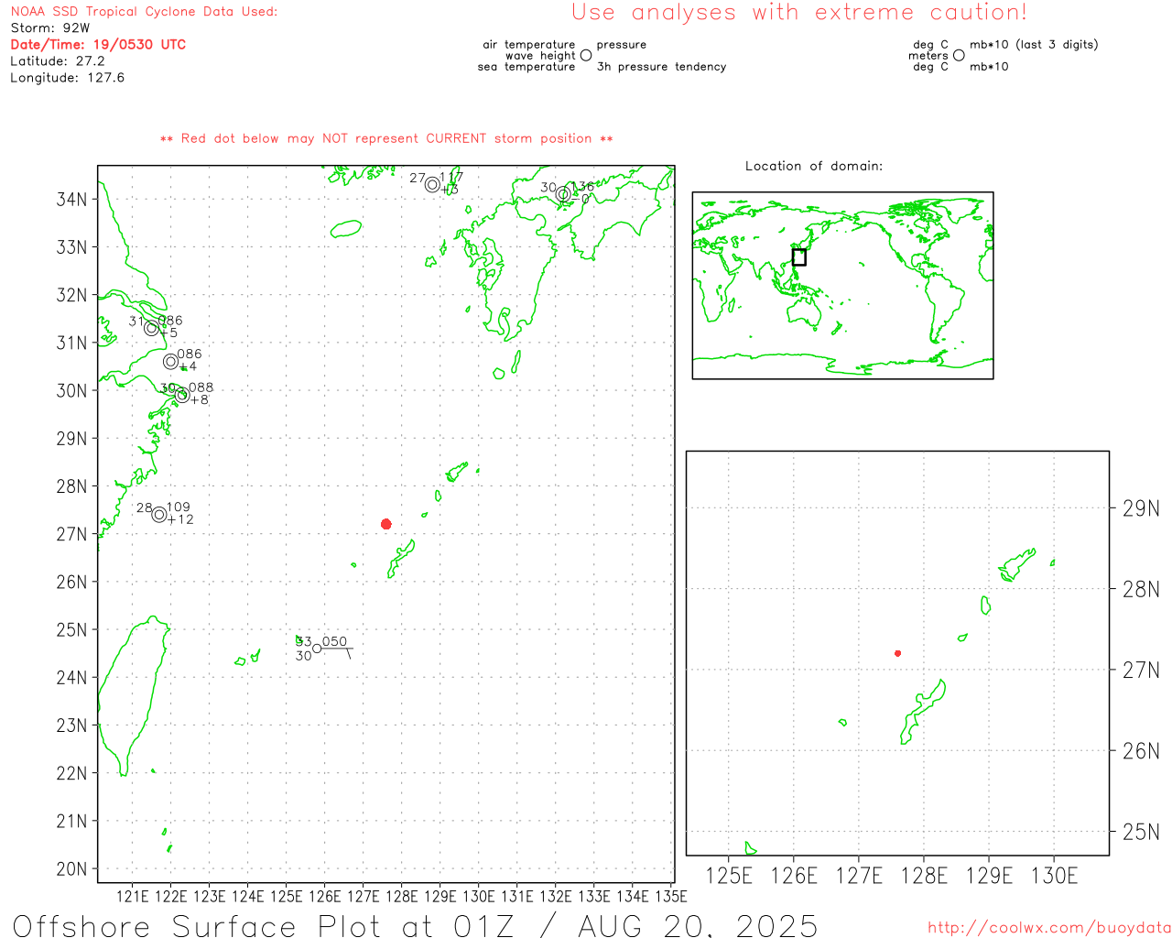
Task: Select buoy marker with pressure 050 and wind barb
Action: tap(317, 649)
